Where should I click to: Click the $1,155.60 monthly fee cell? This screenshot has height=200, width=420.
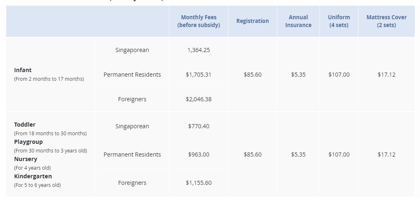(199, 183)
